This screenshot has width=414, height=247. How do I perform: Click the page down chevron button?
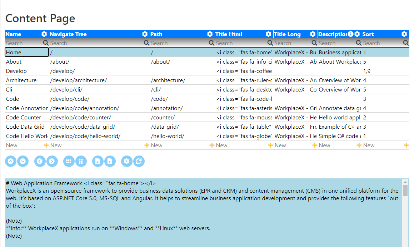(23, 161)
